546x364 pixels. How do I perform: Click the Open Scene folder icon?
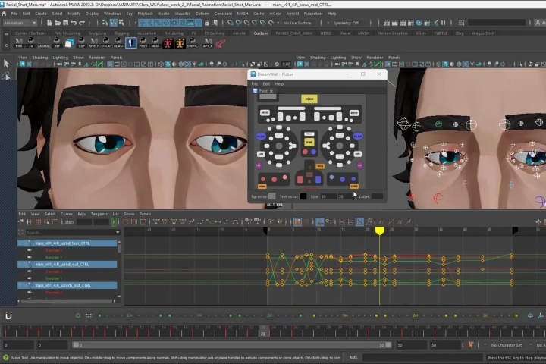click(58, 23)
